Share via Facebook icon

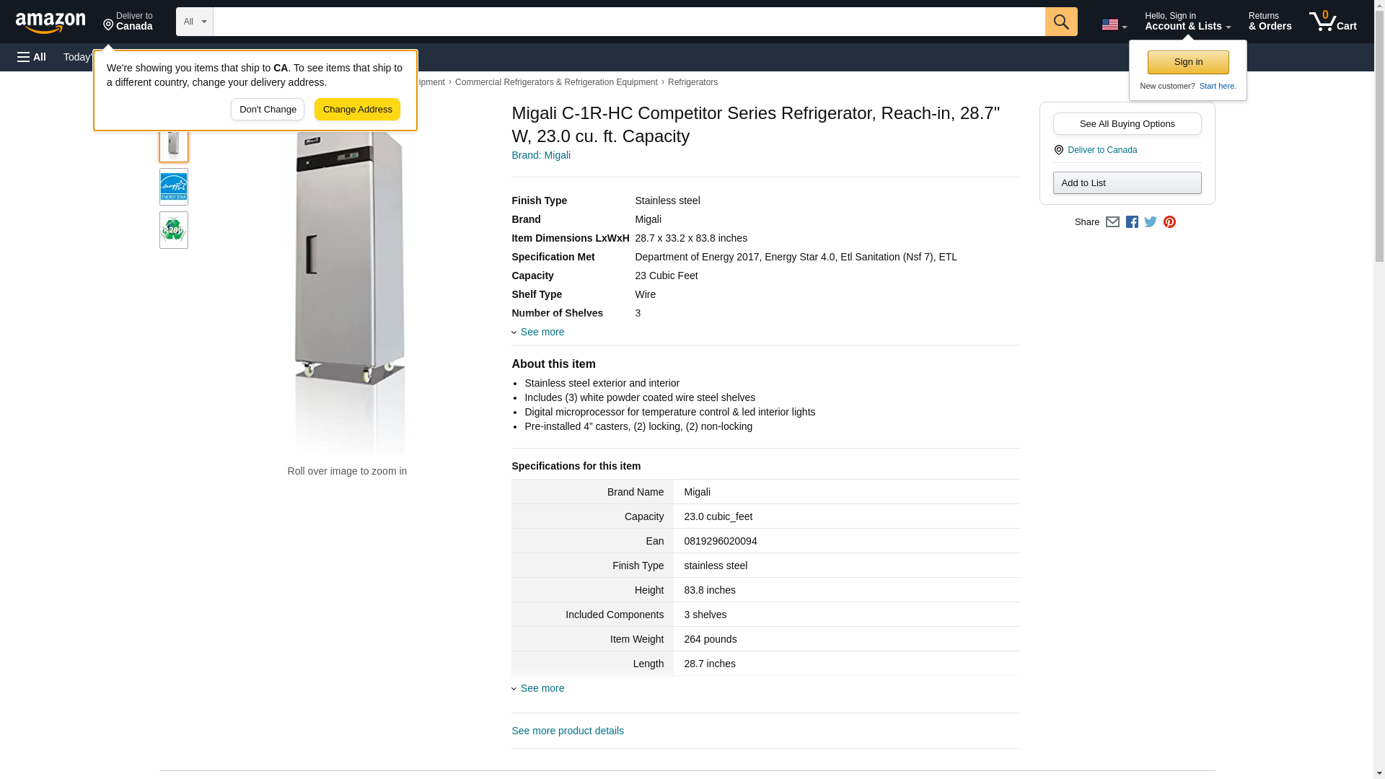coord(1131,222)
